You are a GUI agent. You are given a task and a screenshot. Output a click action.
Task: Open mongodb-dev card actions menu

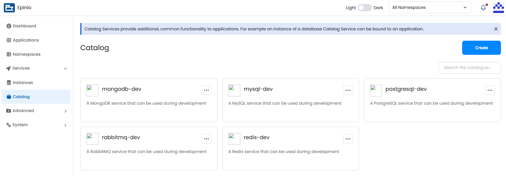tap(206, 90)
